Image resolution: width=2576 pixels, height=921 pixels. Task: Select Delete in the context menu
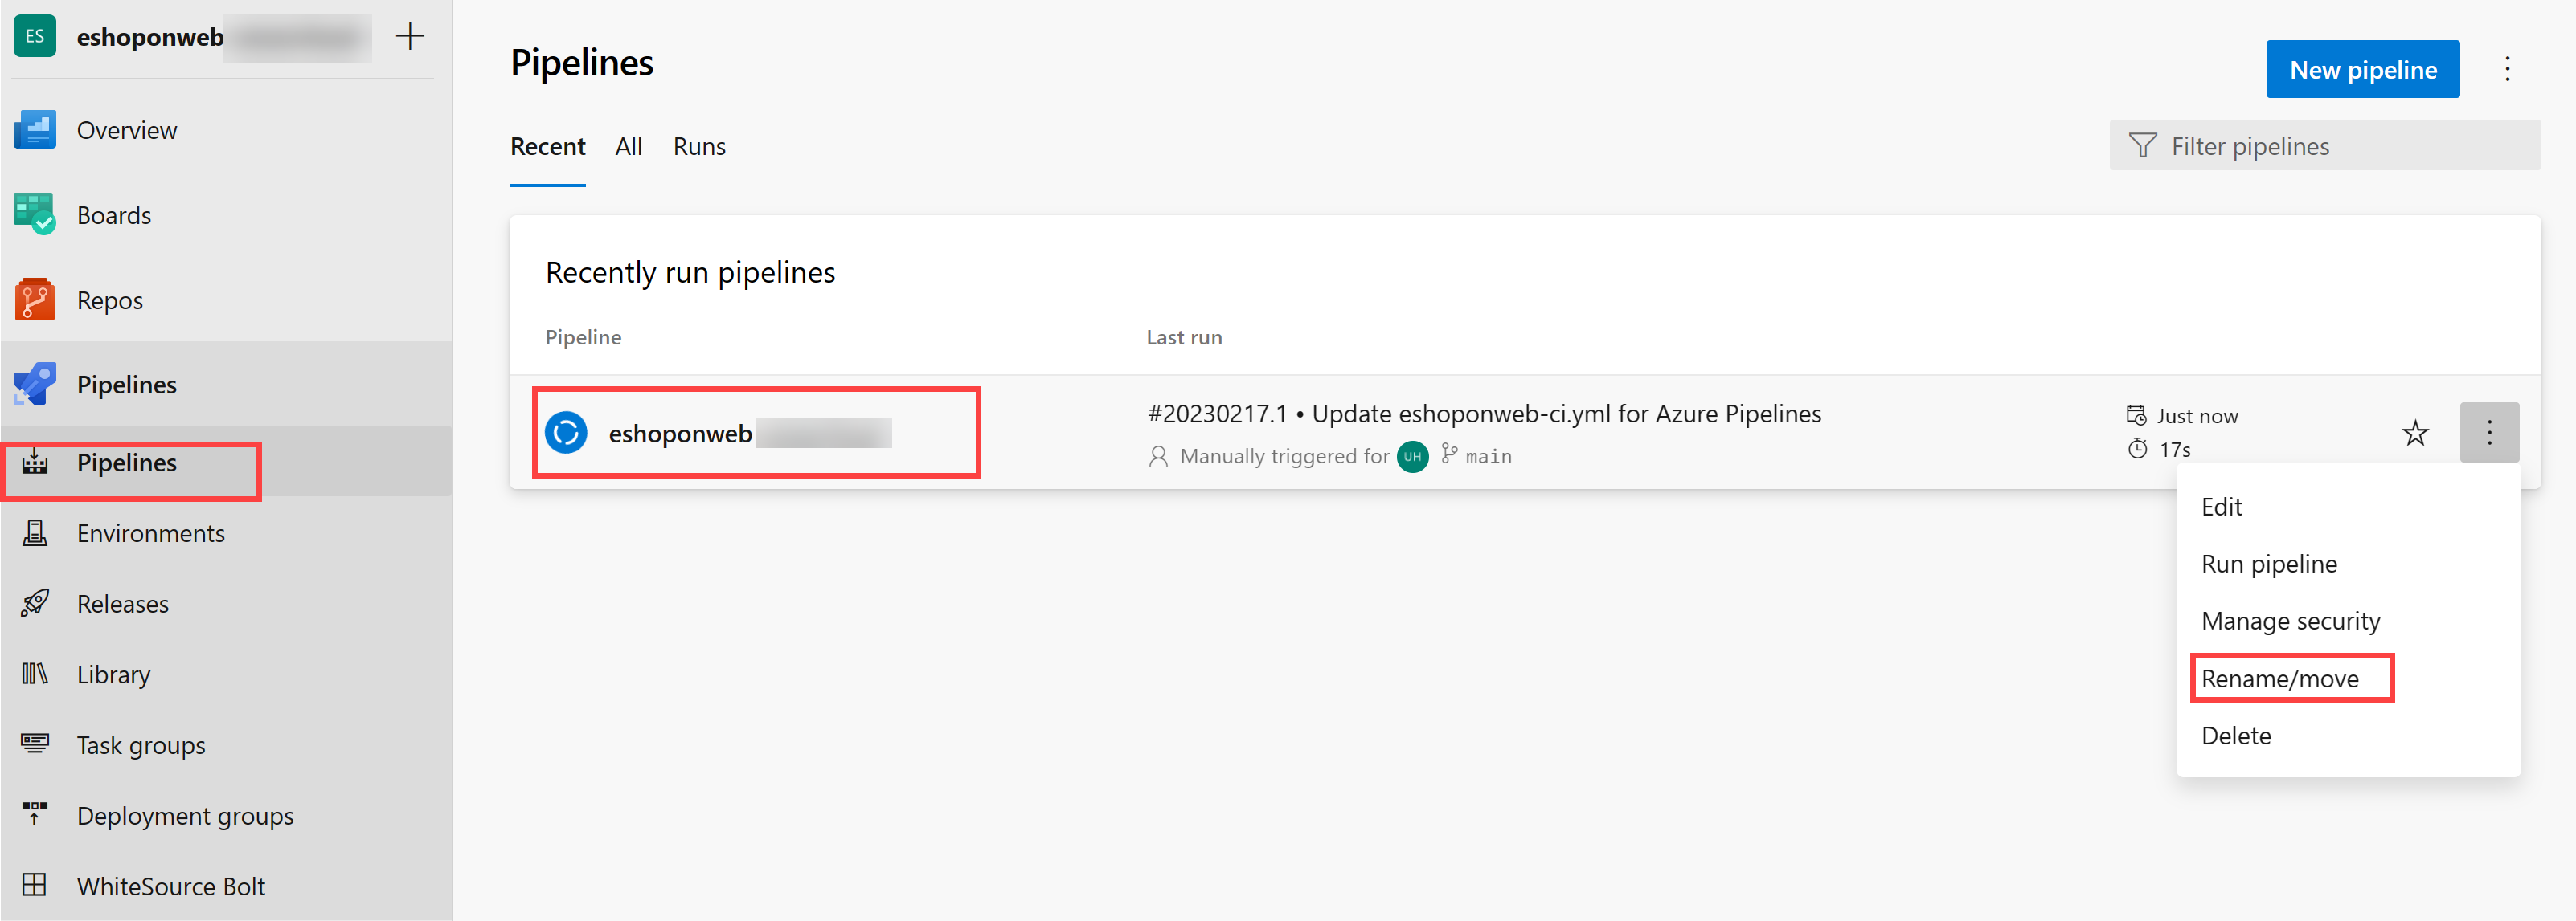tap(2236, 736)
